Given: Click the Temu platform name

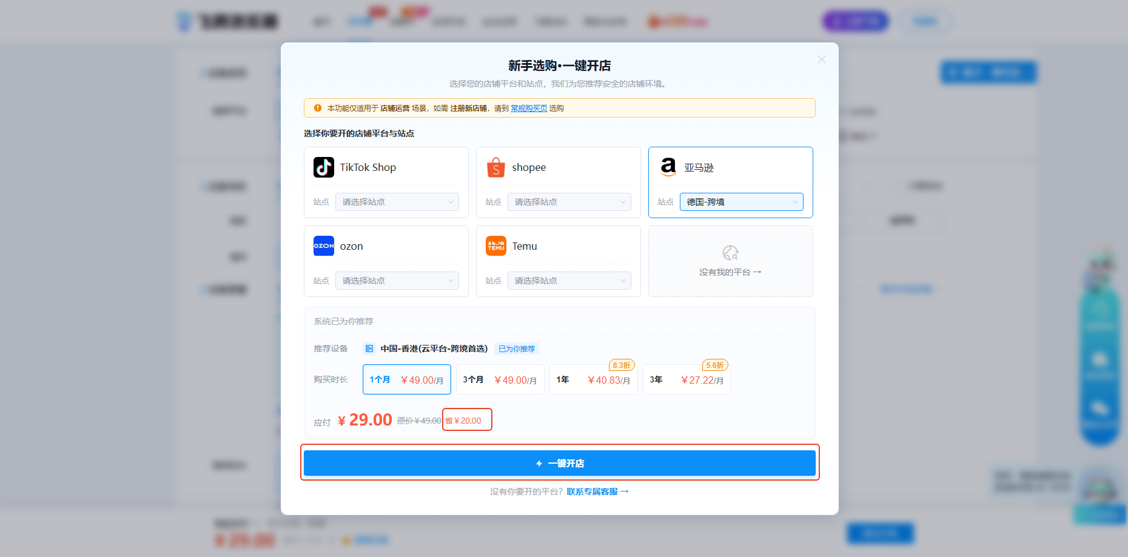Looking at the screenshot, I should click(x=525, y=246).
